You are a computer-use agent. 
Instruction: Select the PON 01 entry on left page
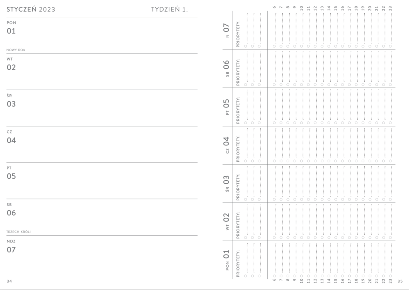point(11,28)
